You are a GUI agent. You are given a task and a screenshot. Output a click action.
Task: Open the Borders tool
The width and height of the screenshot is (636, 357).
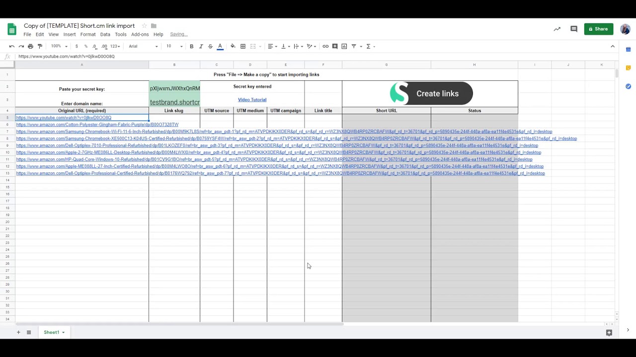pyautogui.click(x=243, y=46)
